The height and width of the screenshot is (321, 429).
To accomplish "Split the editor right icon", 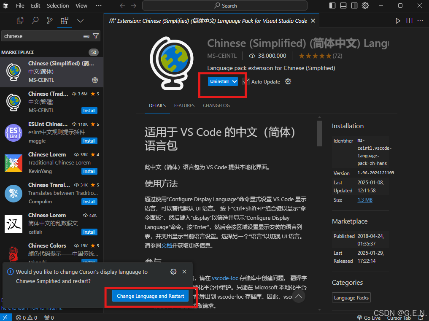I will point(409,21).
